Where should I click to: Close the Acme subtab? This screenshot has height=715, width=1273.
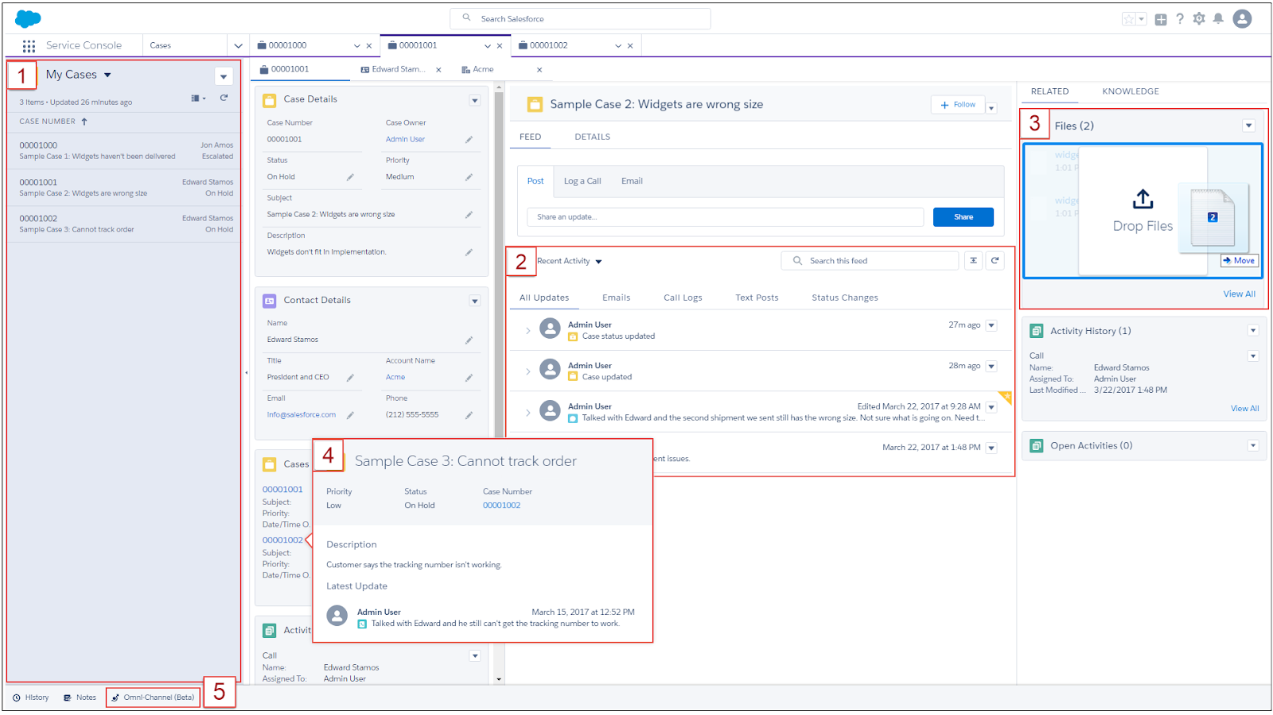(539, 70)
